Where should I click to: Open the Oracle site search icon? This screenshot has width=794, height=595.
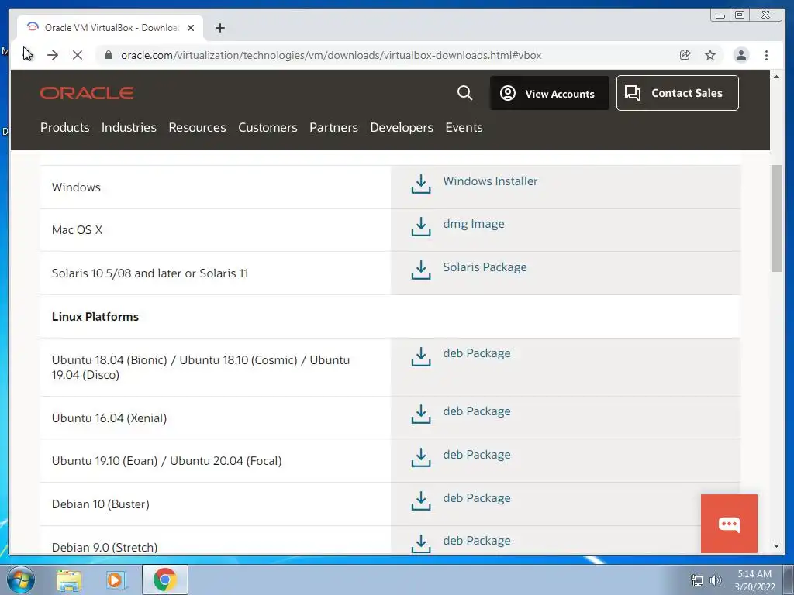464,93
